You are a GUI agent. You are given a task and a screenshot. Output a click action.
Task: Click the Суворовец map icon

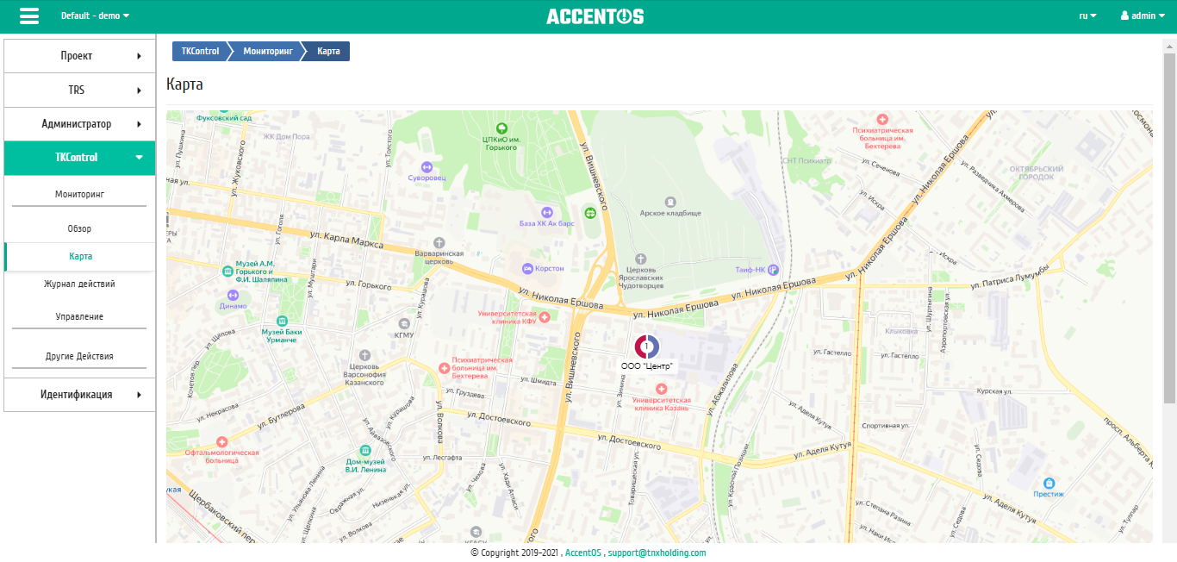coord(427,167)
